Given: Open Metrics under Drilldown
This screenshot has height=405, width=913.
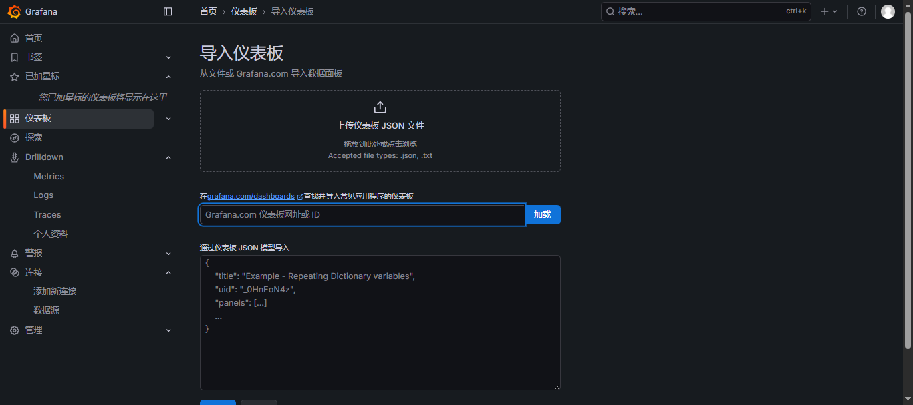Looking at the screenshot, I should coord(49,177).
